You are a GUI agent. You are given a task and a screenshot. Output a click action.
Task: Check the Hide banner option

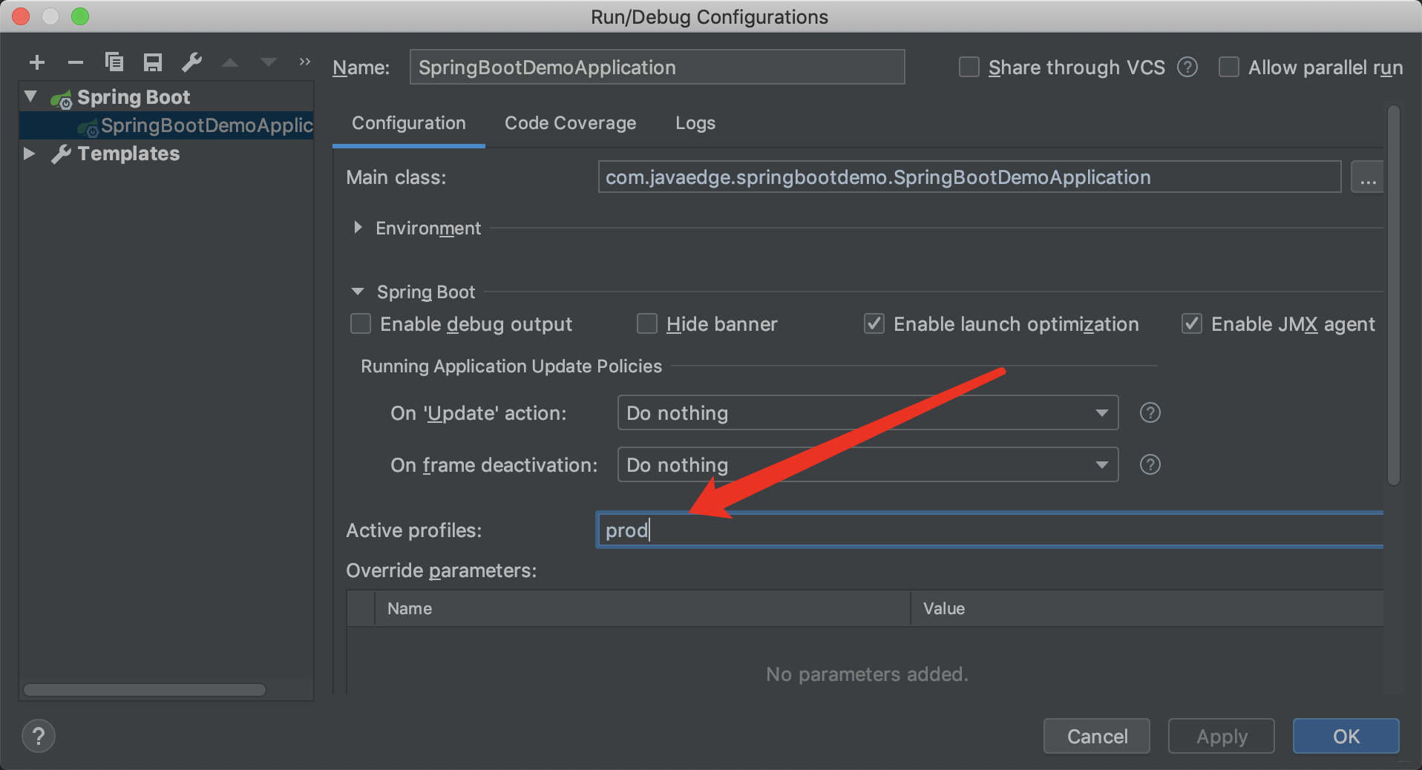click(x=647, y=324)
